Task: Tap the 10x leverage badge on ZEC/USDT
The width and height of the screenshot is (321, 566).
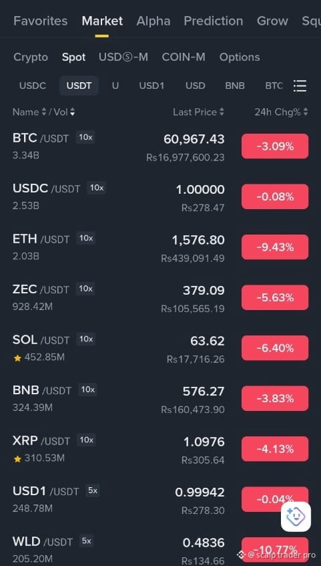Action: pos(85,289)
